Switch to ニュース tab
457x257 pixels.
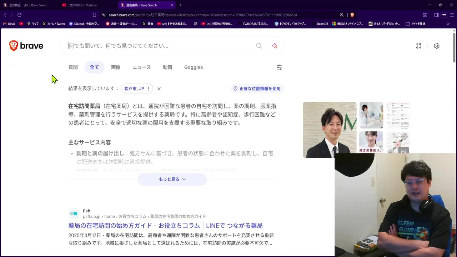click(141, 67)
